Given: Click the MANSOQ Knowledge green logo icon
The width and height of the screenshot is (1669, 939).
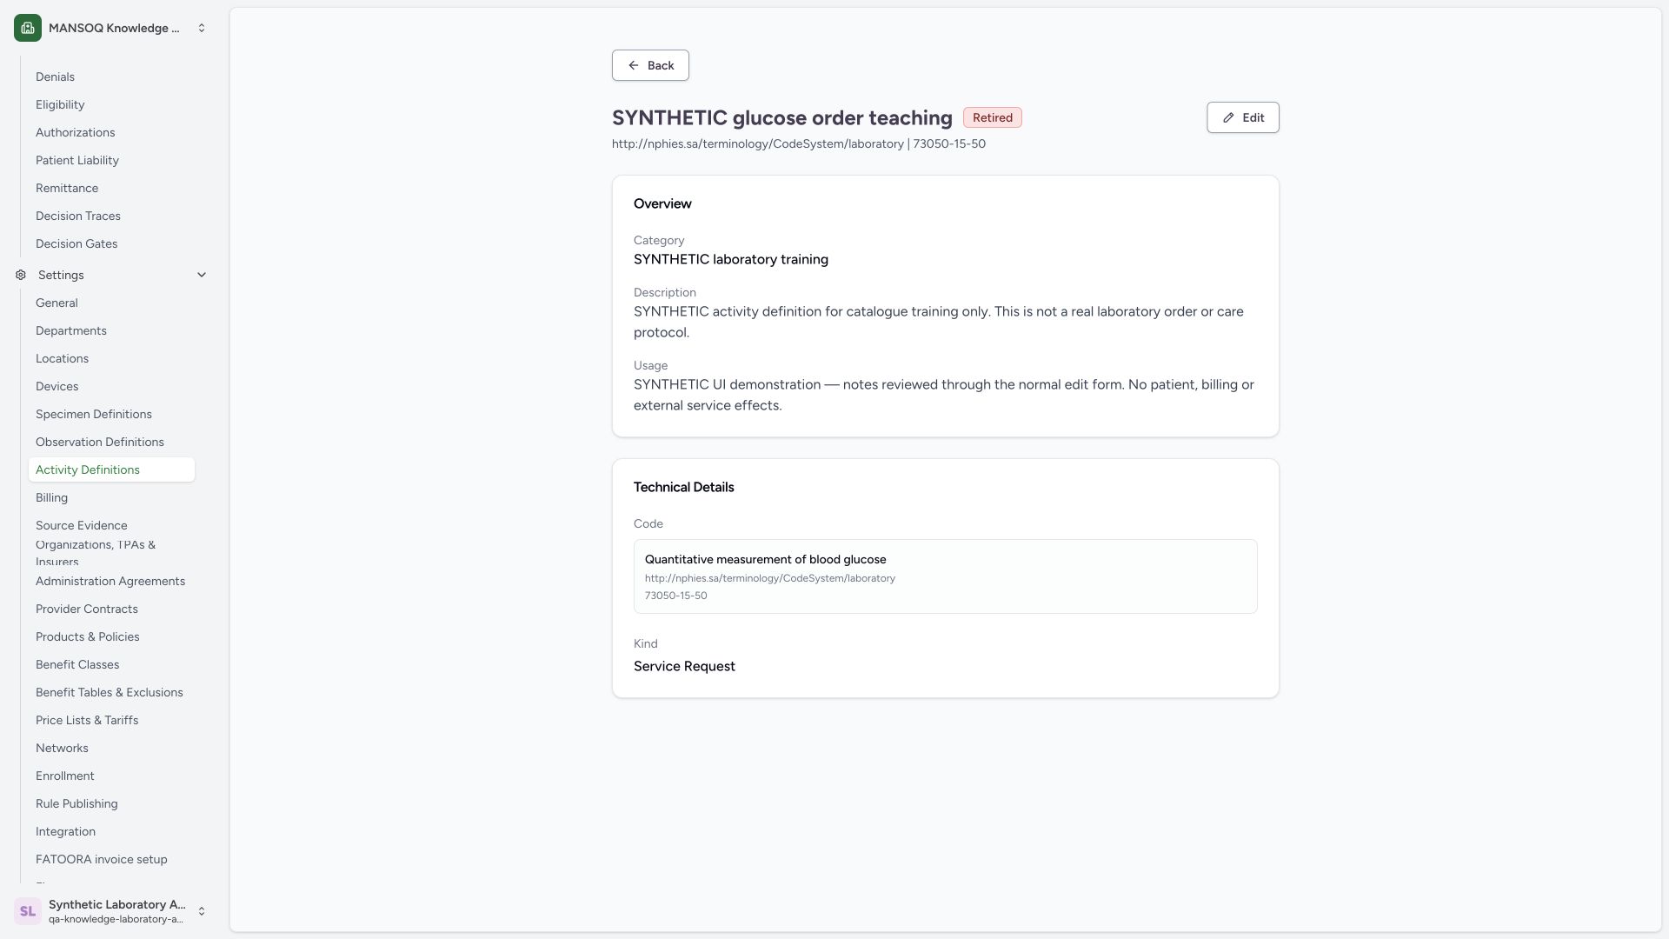Looking at the screenshot, I should point(28,28).
